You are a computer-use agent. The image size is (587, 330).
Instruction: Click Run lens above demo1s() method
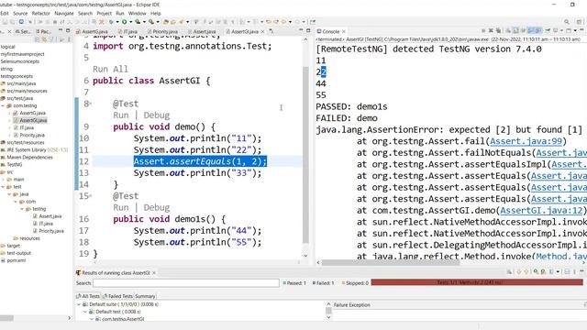[x=121, y=208]
